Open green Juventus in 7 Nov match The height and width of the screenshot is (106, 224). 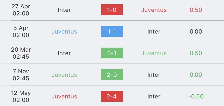coord(64,75)
